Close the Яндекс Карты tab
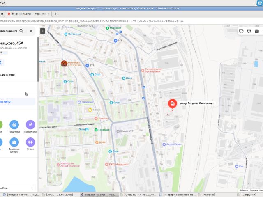The image size is (263, 197). (48, 14)
